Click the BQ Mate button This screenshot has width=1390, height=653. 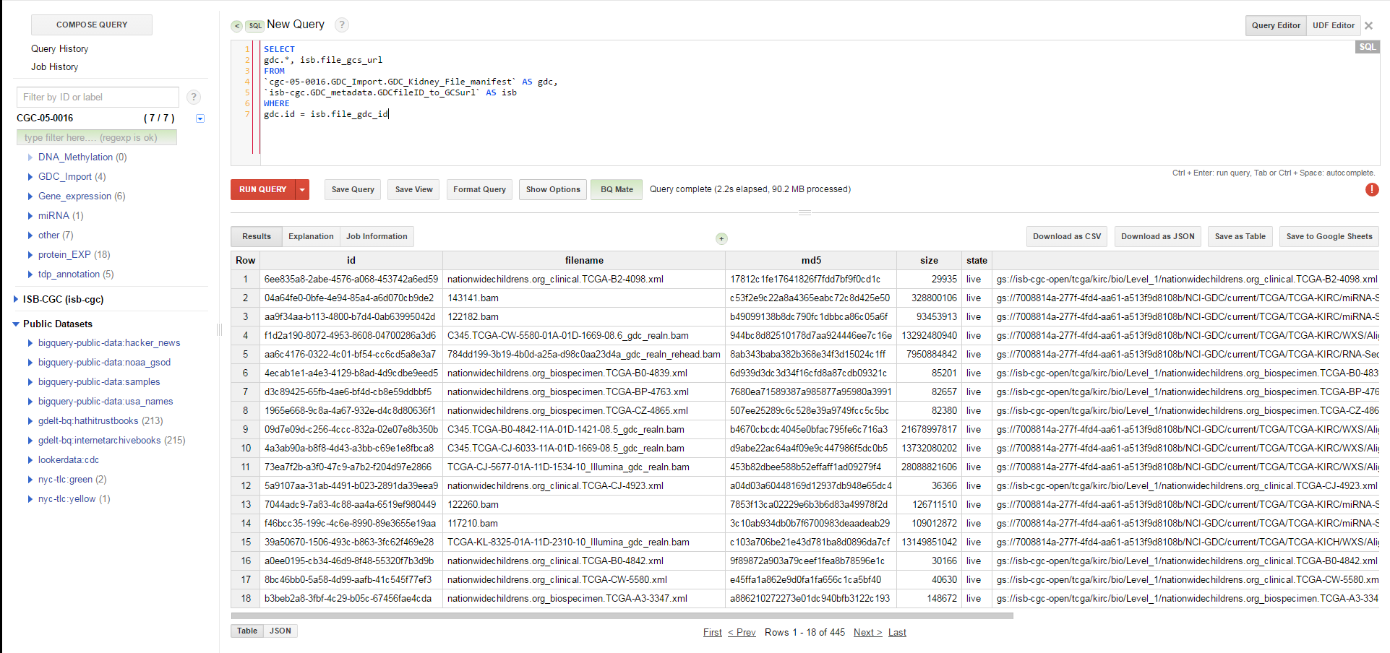click(617, 189)
